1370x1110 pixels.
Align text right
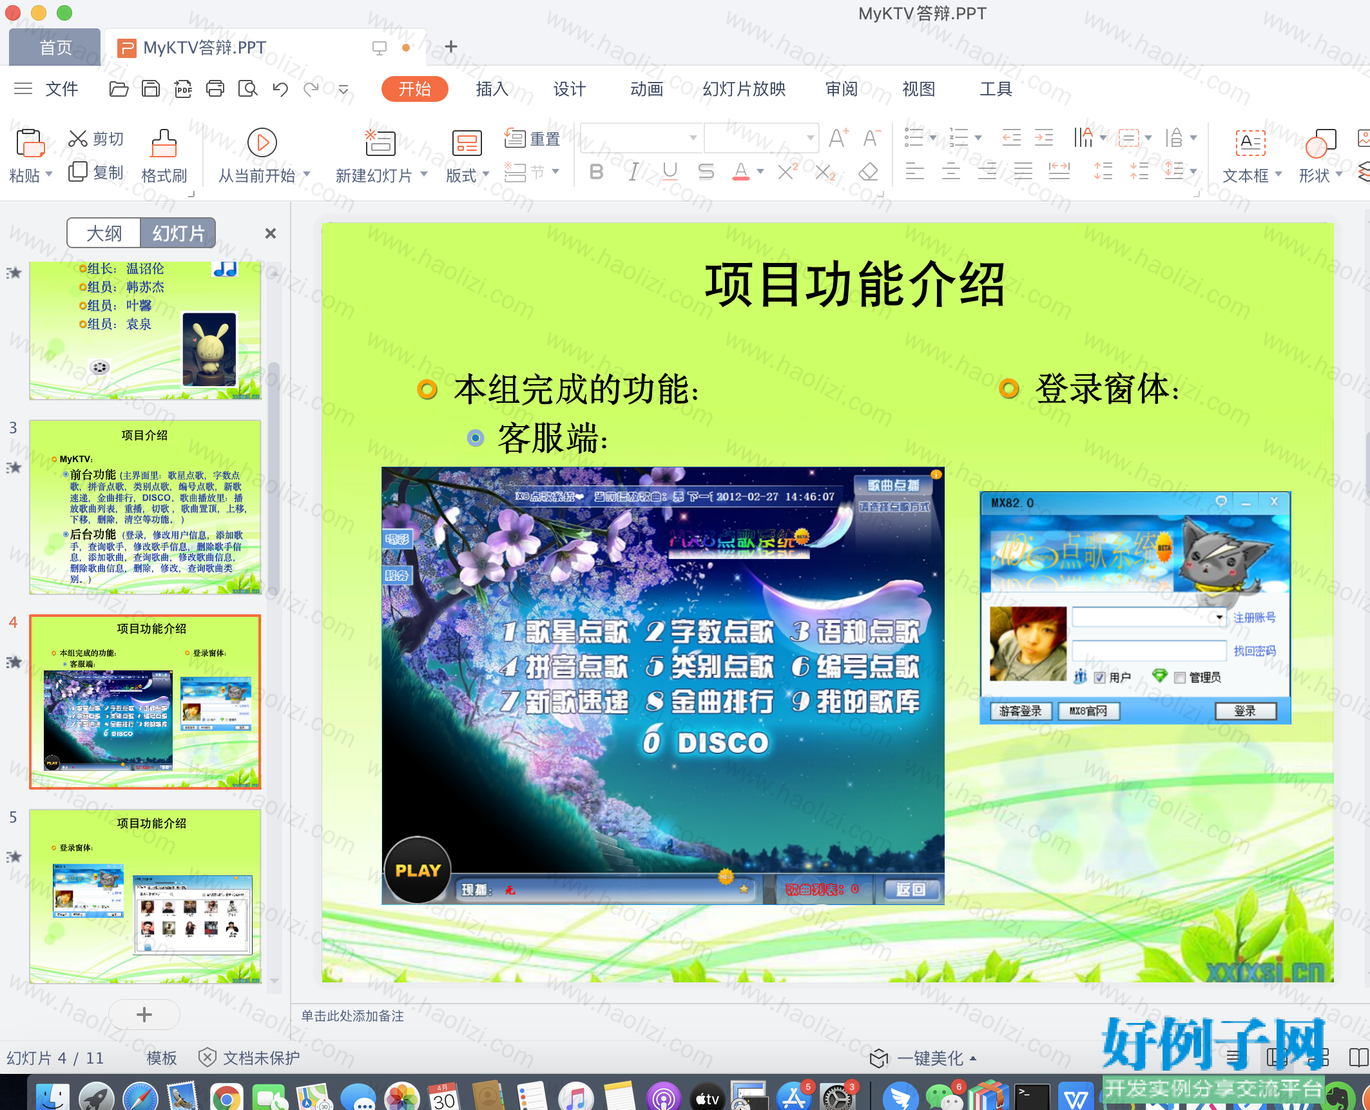pyautogui.click(x=987, y=171)
